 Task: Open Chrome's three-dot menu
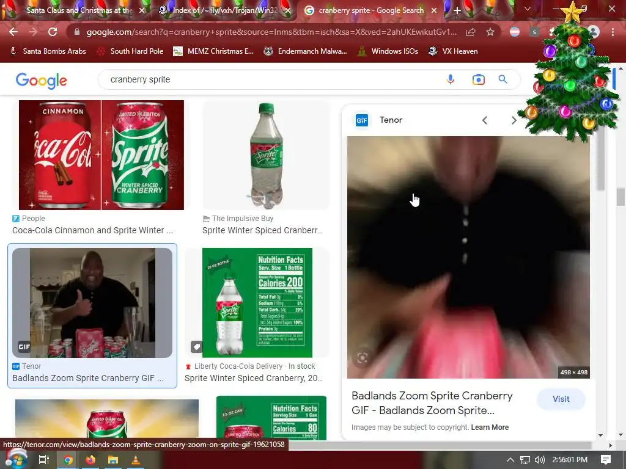[613, 32]
